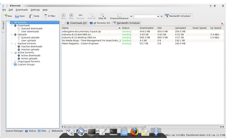Open a torrent file with Open icon
226x139 pixels.
pyautogui.click(x=20, y=16)
